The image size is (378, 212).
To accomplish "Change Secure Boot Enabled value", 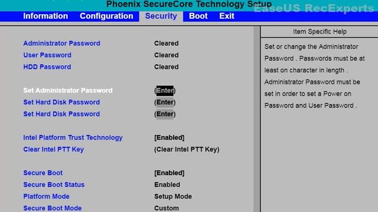I will [170, 173].
